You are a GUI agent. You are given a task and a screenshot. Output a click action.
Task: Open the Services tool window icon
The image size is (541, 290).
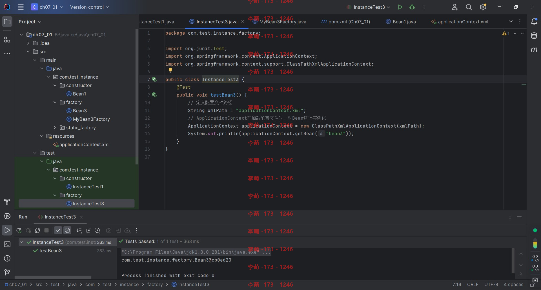(x=7, y=216)
